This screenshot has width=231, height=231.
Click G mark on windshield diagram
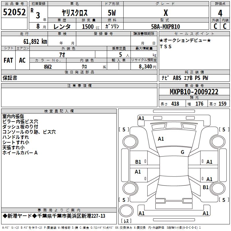[182, 152]
